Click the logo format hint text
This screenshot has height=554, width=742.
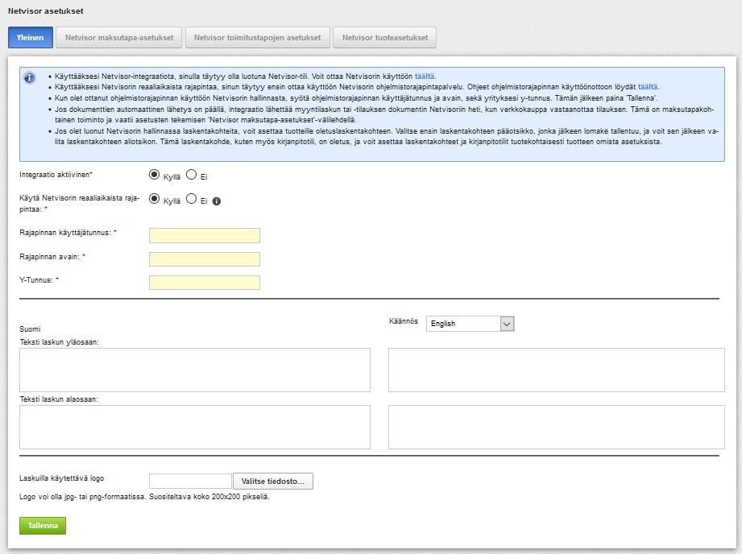tap(144, 497)
